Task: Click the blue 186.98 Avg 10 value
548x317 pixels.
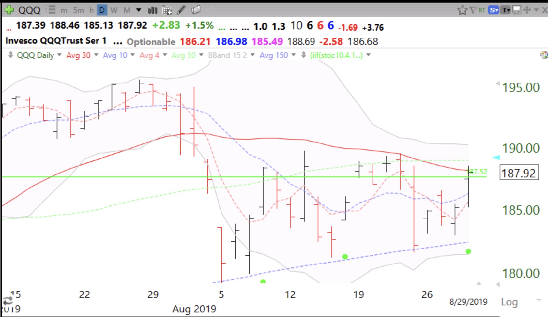Action: click(231, 41)
